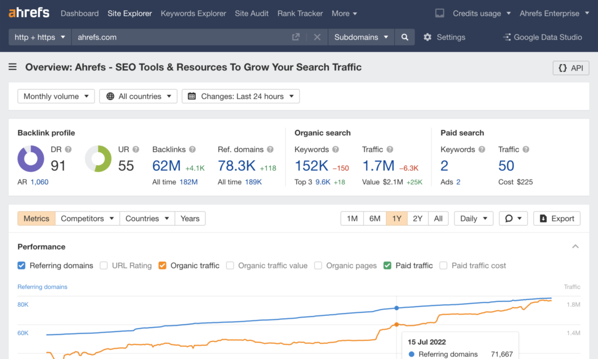Select the Years tab
The image size is (598, 359).
click(x=190, y=219)
